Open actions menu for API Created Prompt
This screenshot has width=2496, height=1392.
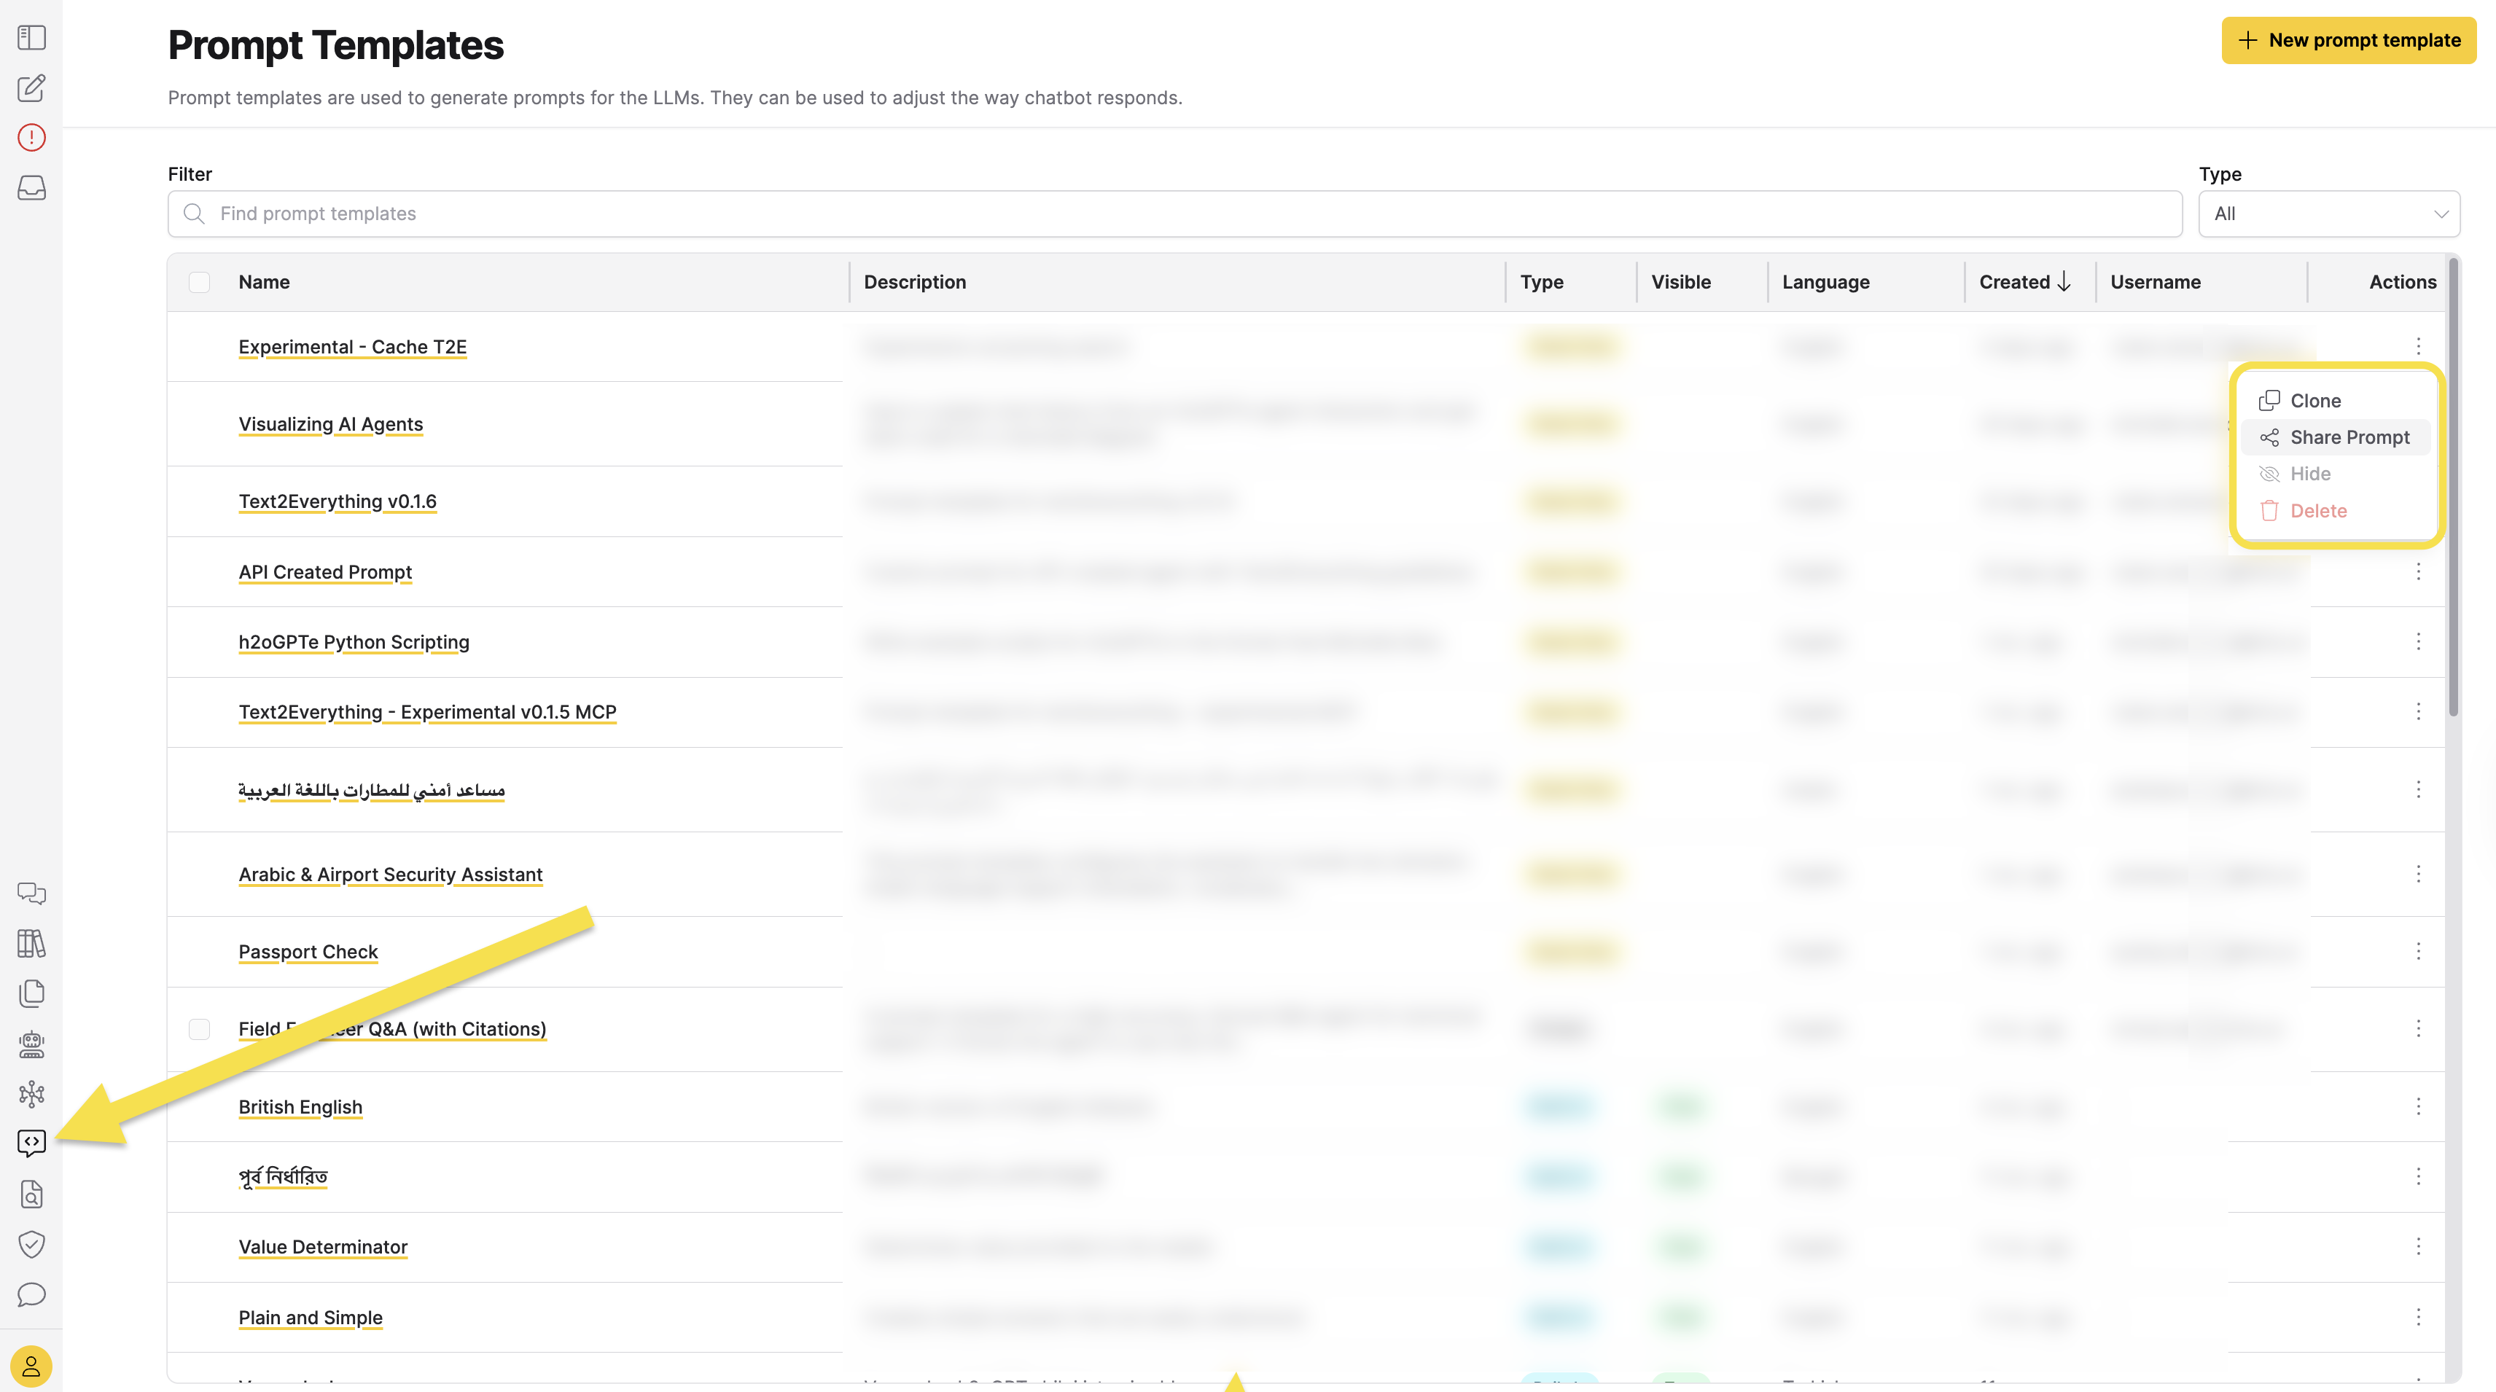(2417, 571)
